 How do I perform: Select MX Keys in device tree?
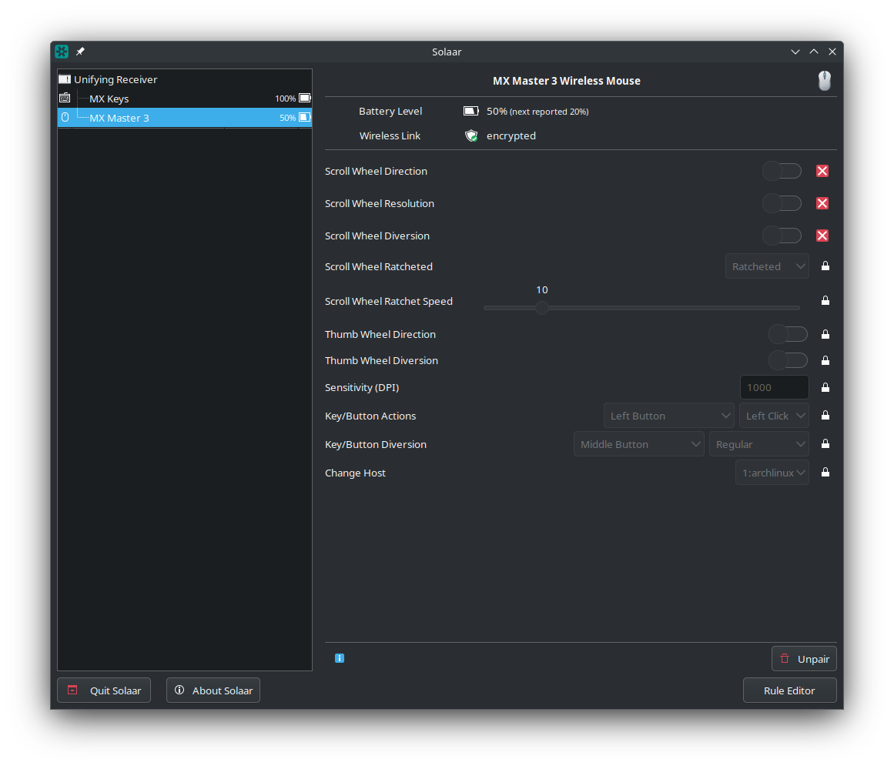[185, 99]
